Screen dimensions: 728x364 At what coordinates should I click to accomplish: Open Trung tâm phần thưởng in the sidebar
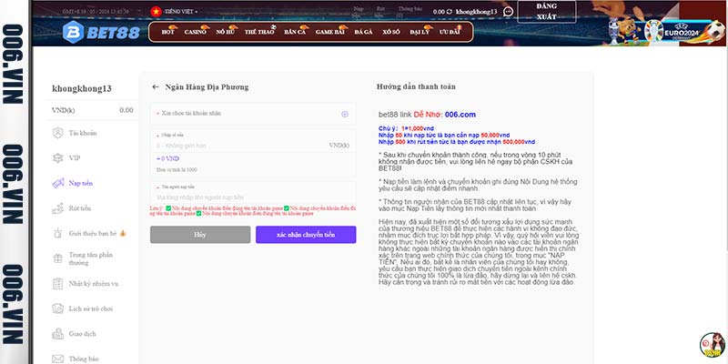coord(91,258)
